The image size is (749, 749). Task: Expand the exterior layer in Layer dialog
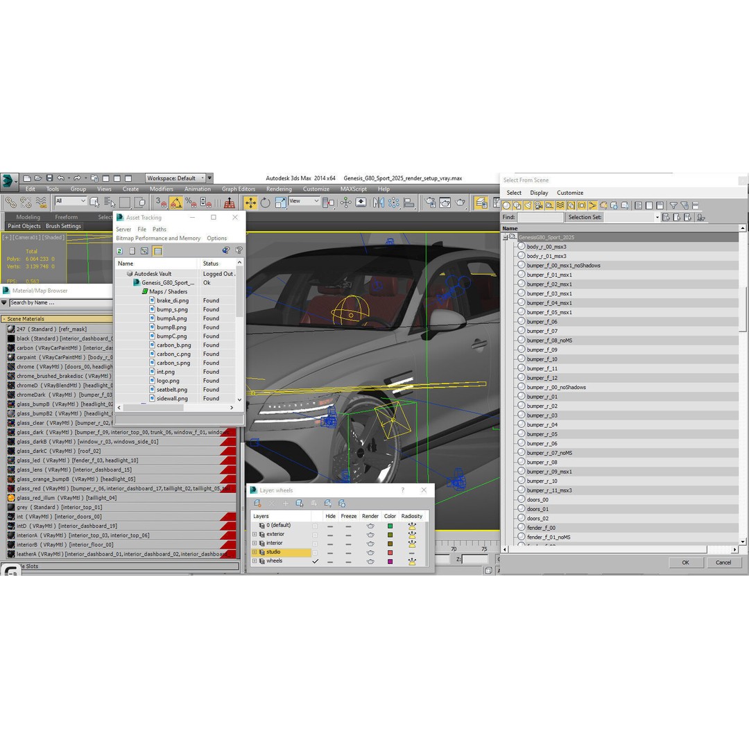click(x=255, y=535)
